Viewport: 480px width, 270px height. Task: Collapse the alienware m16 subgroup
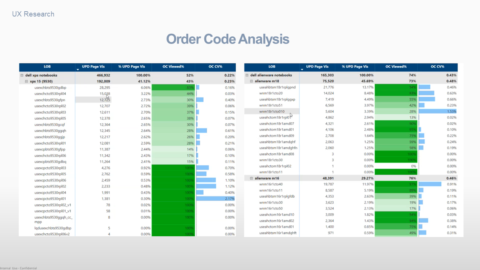(x=251, y=178)
